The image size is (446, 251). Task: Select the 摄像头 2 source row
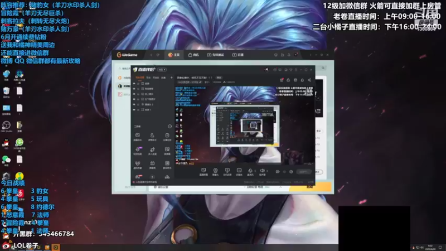(x=153, y=104)
